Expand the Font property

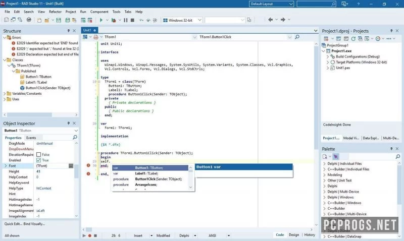[6, 166]
